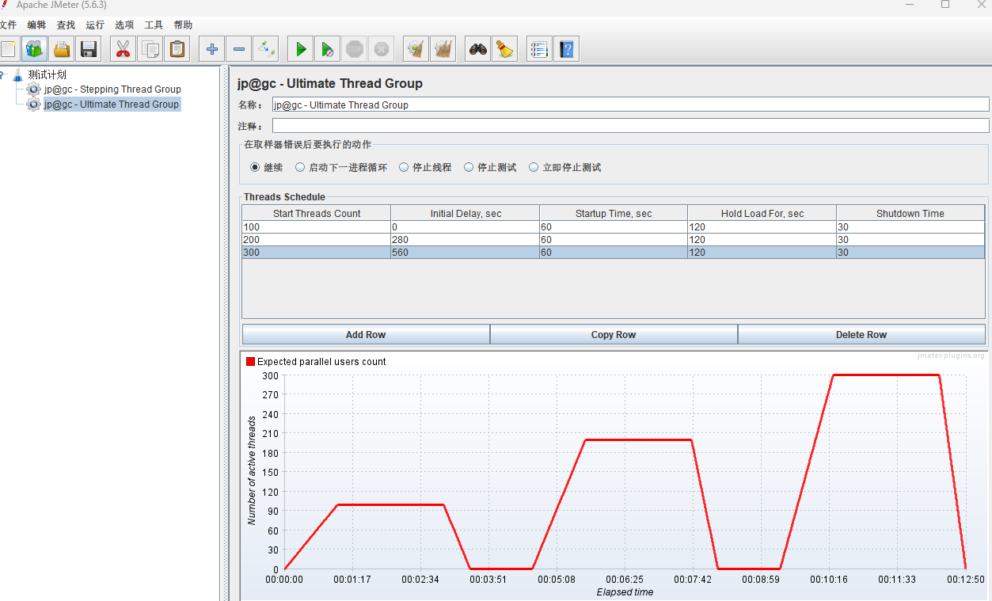
Task: Open the Help question mark icon
Action: coord(566,49)
